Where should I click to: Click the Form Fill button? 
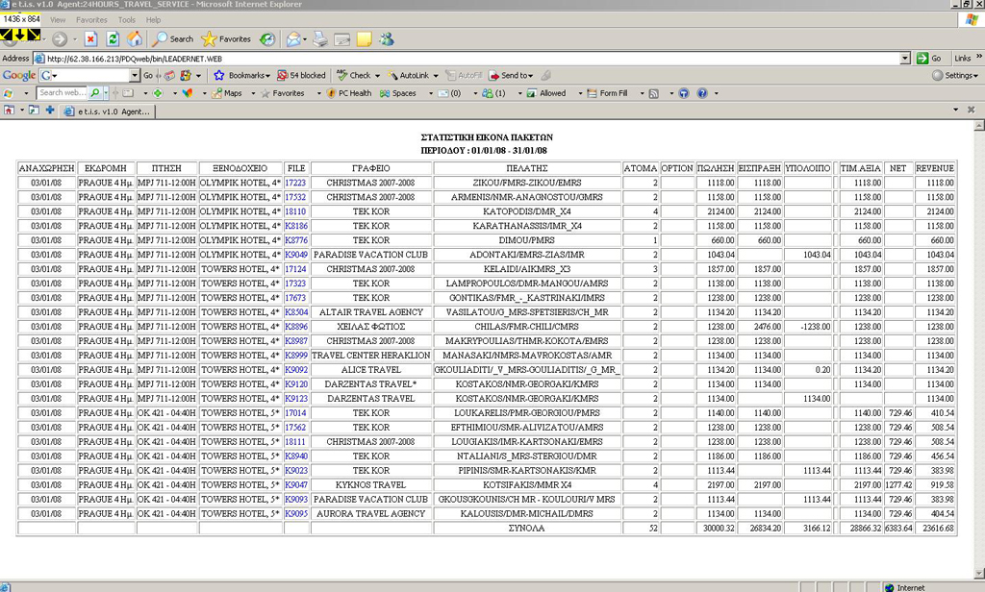(607, 93)
